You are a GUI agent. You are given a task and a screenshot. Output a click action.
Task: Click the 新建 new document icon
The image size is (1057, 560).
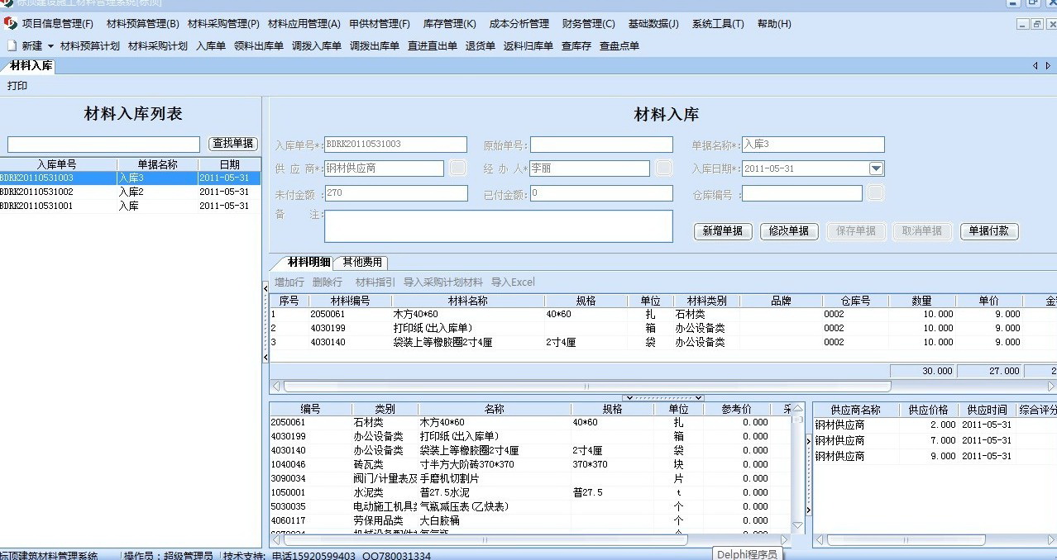(12, 46)
